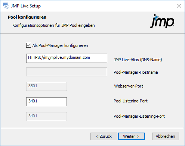Go back with the Zurück button
Image resolution: width=185 pixels, height=146 pixels.
[104, 136]
